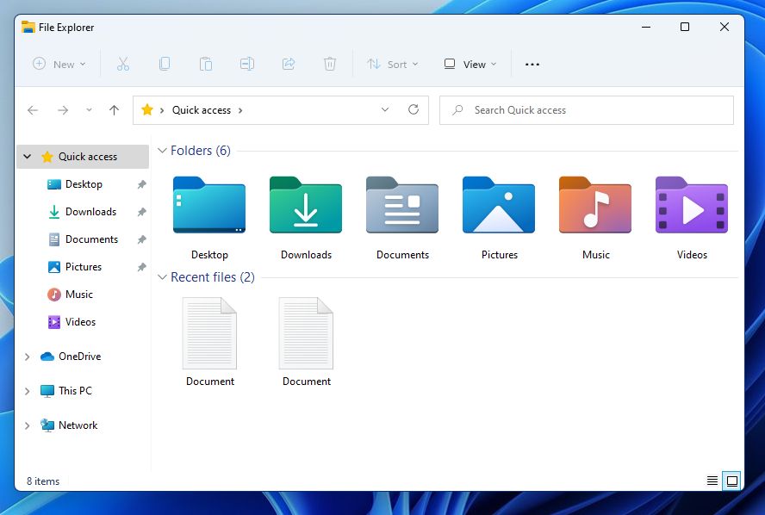The image size is (765, 515).
Task: Open the Sort menu
Action: tap(392, 64)
